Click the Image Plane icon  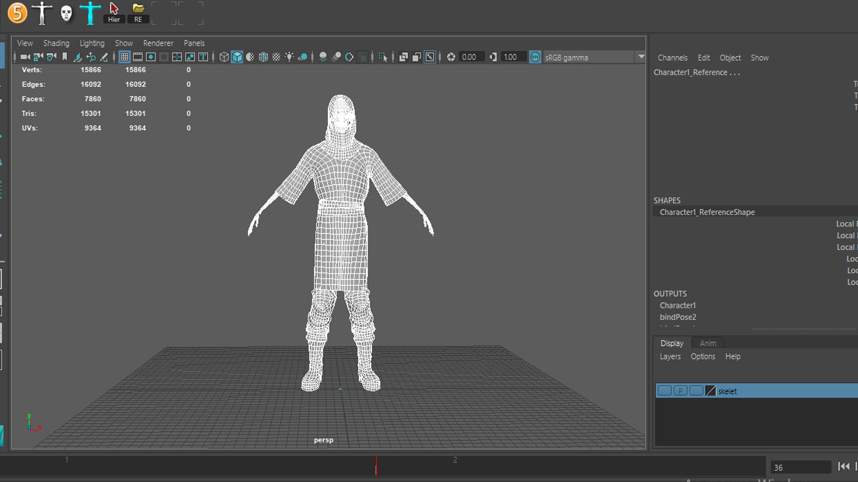(x=78, y=57)
